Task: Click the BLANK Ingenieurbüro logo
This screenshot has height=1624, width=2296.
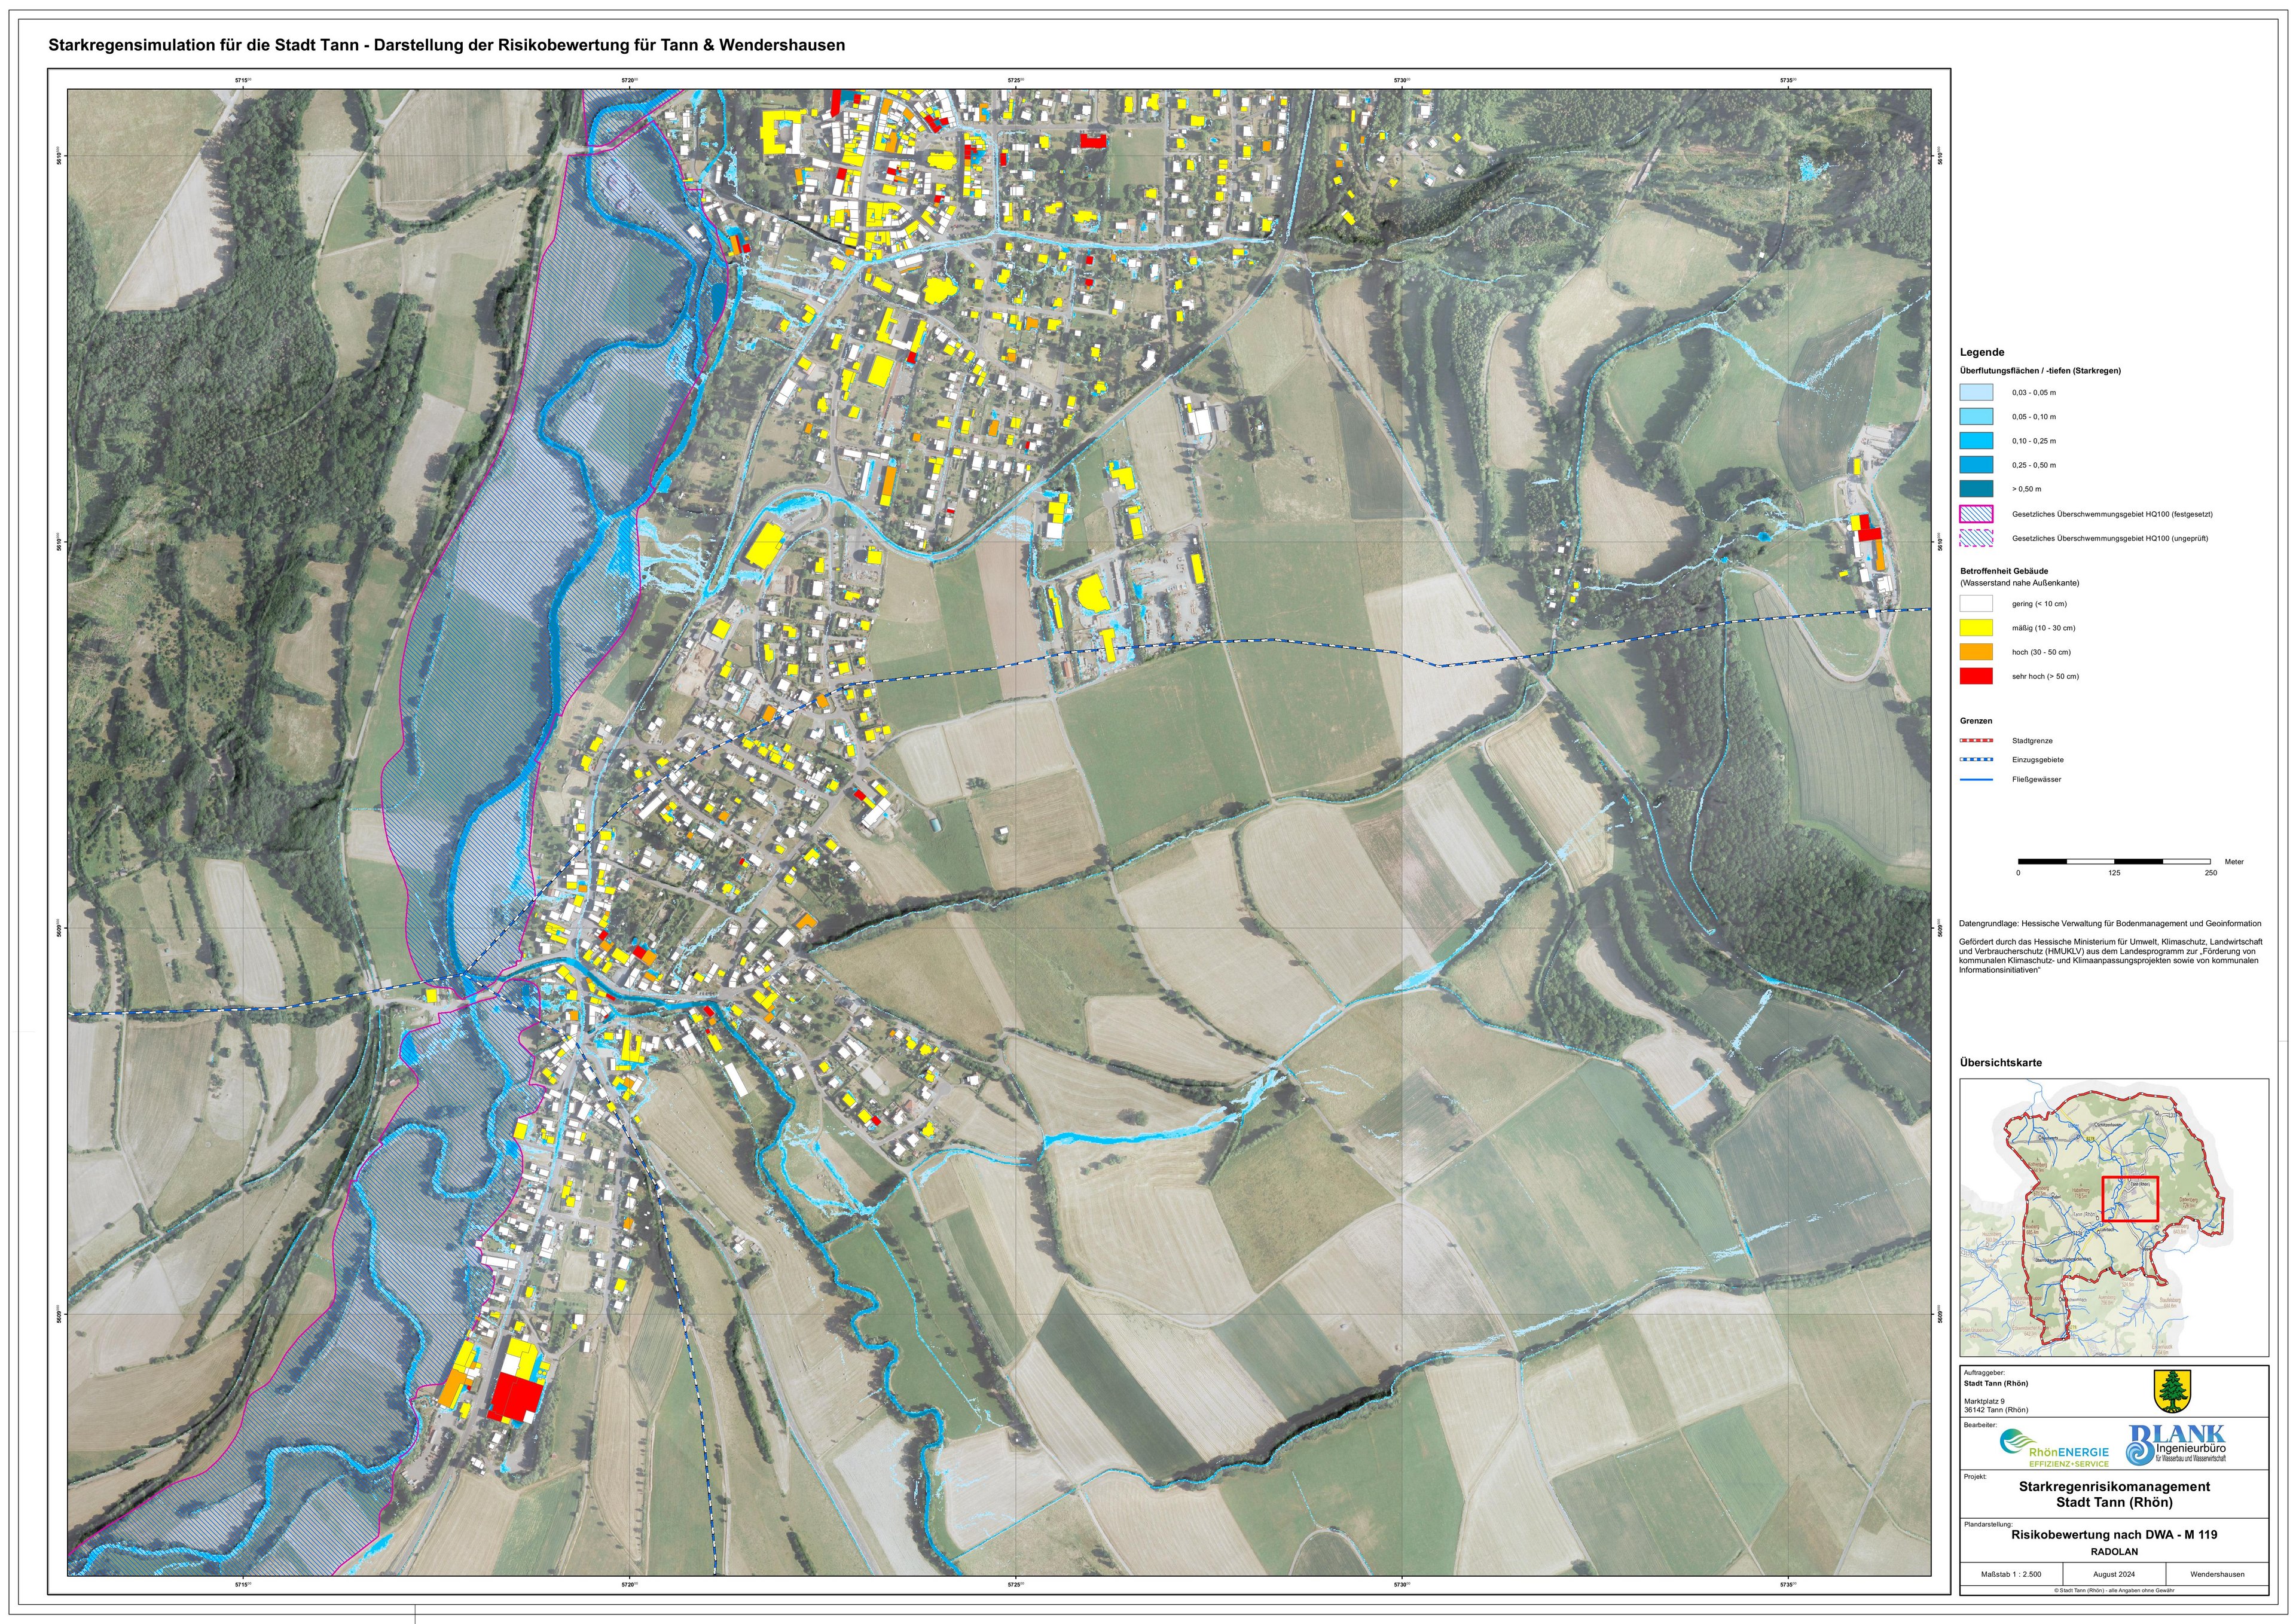Action: tap(2176, 1445)
